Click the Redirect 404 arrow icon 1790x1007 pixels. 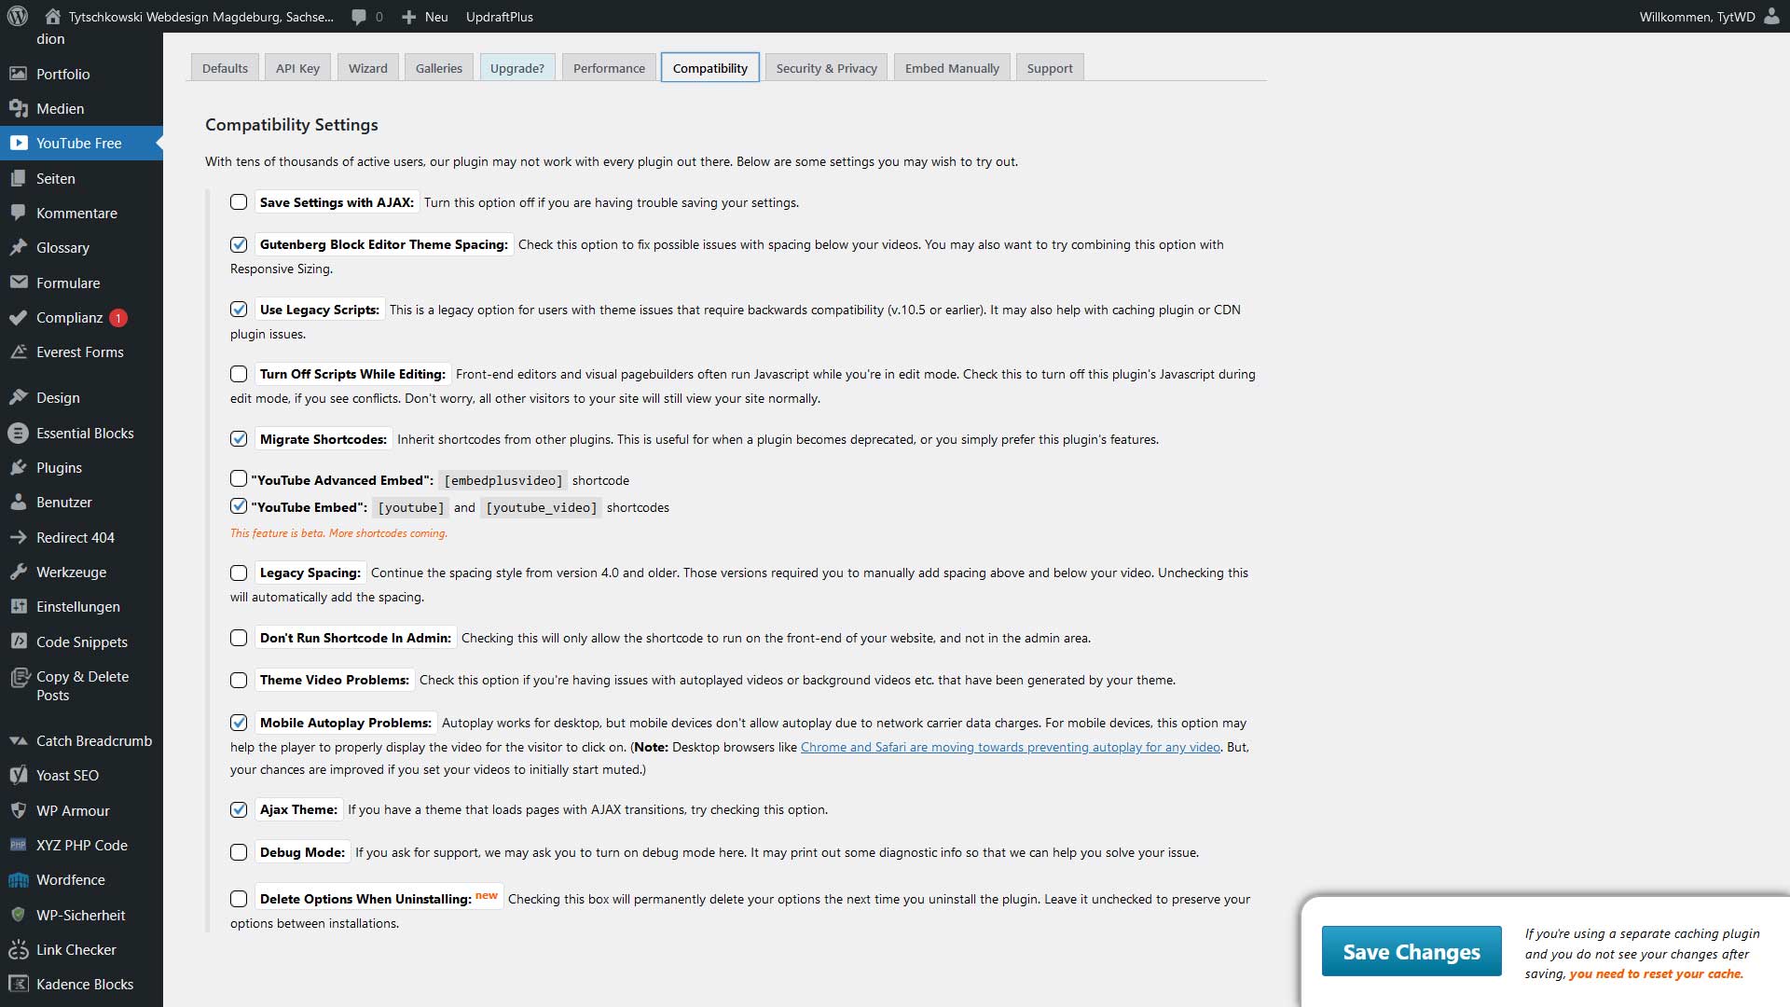click(18, 537)
